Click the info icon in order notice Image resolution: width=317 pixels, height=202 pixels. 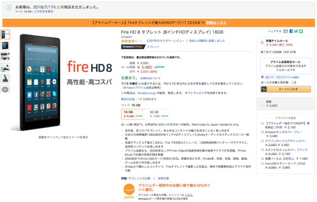tap(9, 7)
